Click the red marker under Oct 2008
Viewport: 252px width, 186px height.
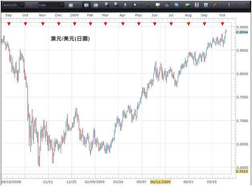pyautogui.click(x=25, y=24)
